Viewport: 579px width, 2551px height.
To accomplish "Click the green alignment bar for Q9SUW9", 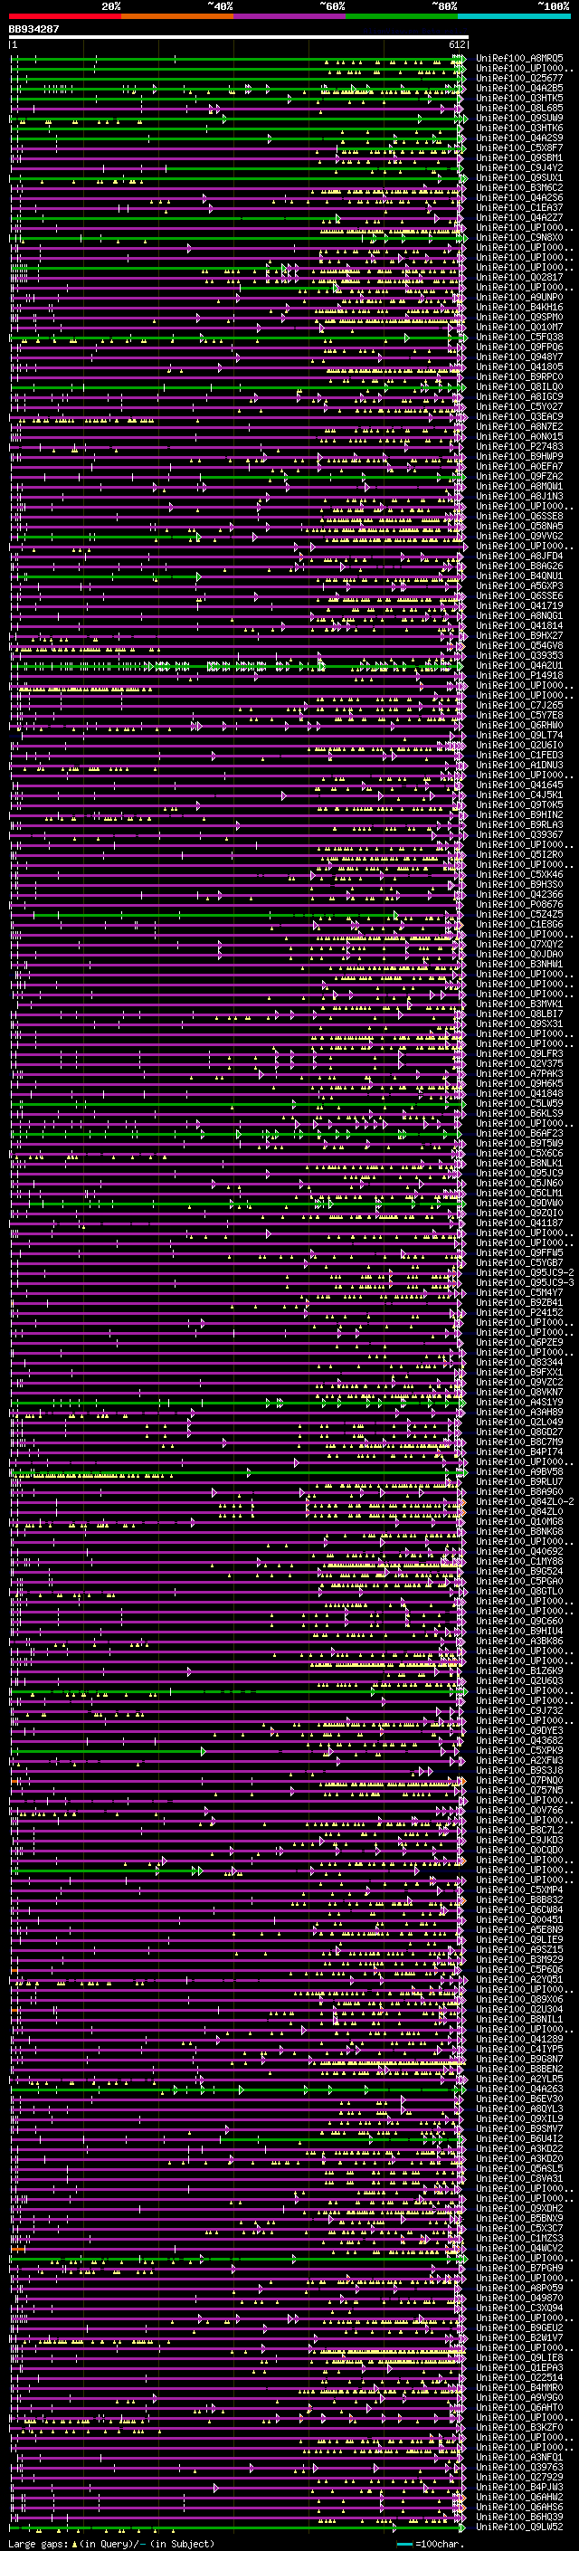I will tap(239, 119).
